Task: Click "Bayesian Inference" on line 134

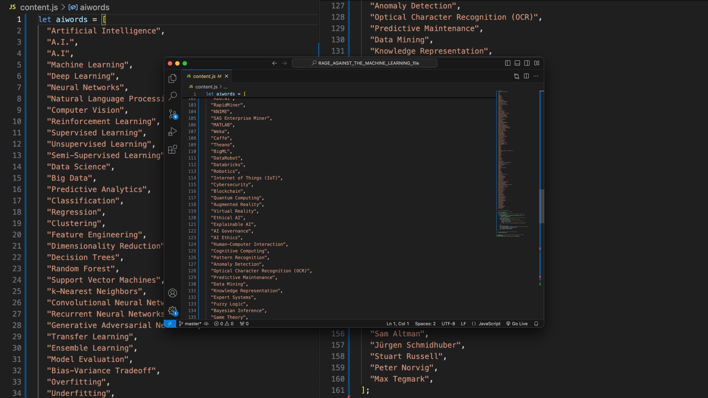Action: click(237, 311)
